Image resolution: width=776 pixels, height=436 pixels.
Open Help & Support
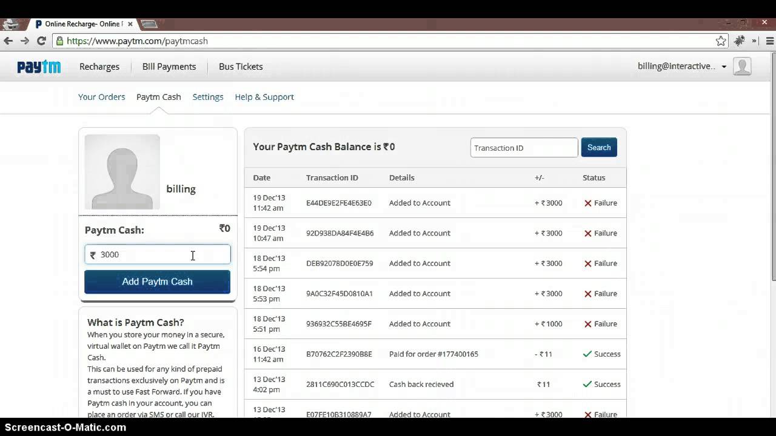tap(264, 97)
